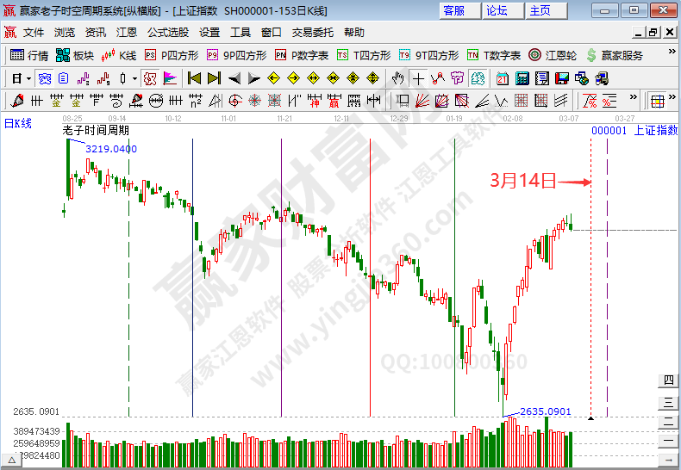This screenshot has height=470, width=681.
Task: Open the 赢家服务 service link
Action: [613, 55]
